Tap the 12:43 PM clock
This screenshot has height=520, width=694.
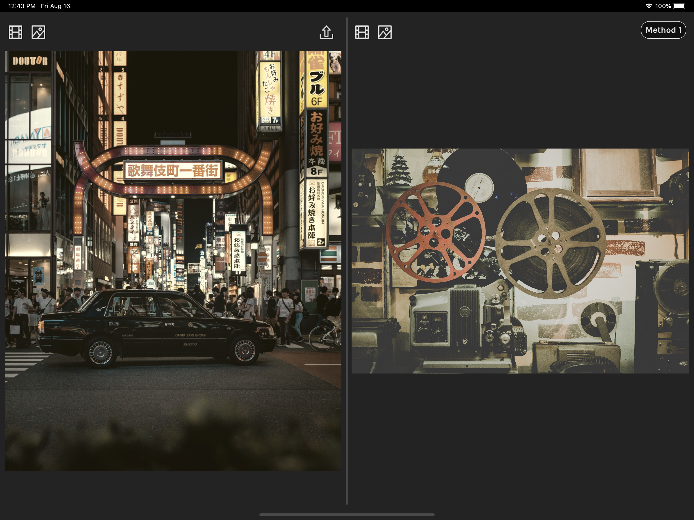click(x=22, y=6)
